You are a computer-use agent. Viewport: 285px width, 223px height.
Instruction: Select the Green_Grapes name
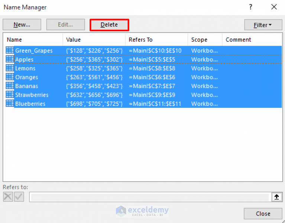(34, 51)
